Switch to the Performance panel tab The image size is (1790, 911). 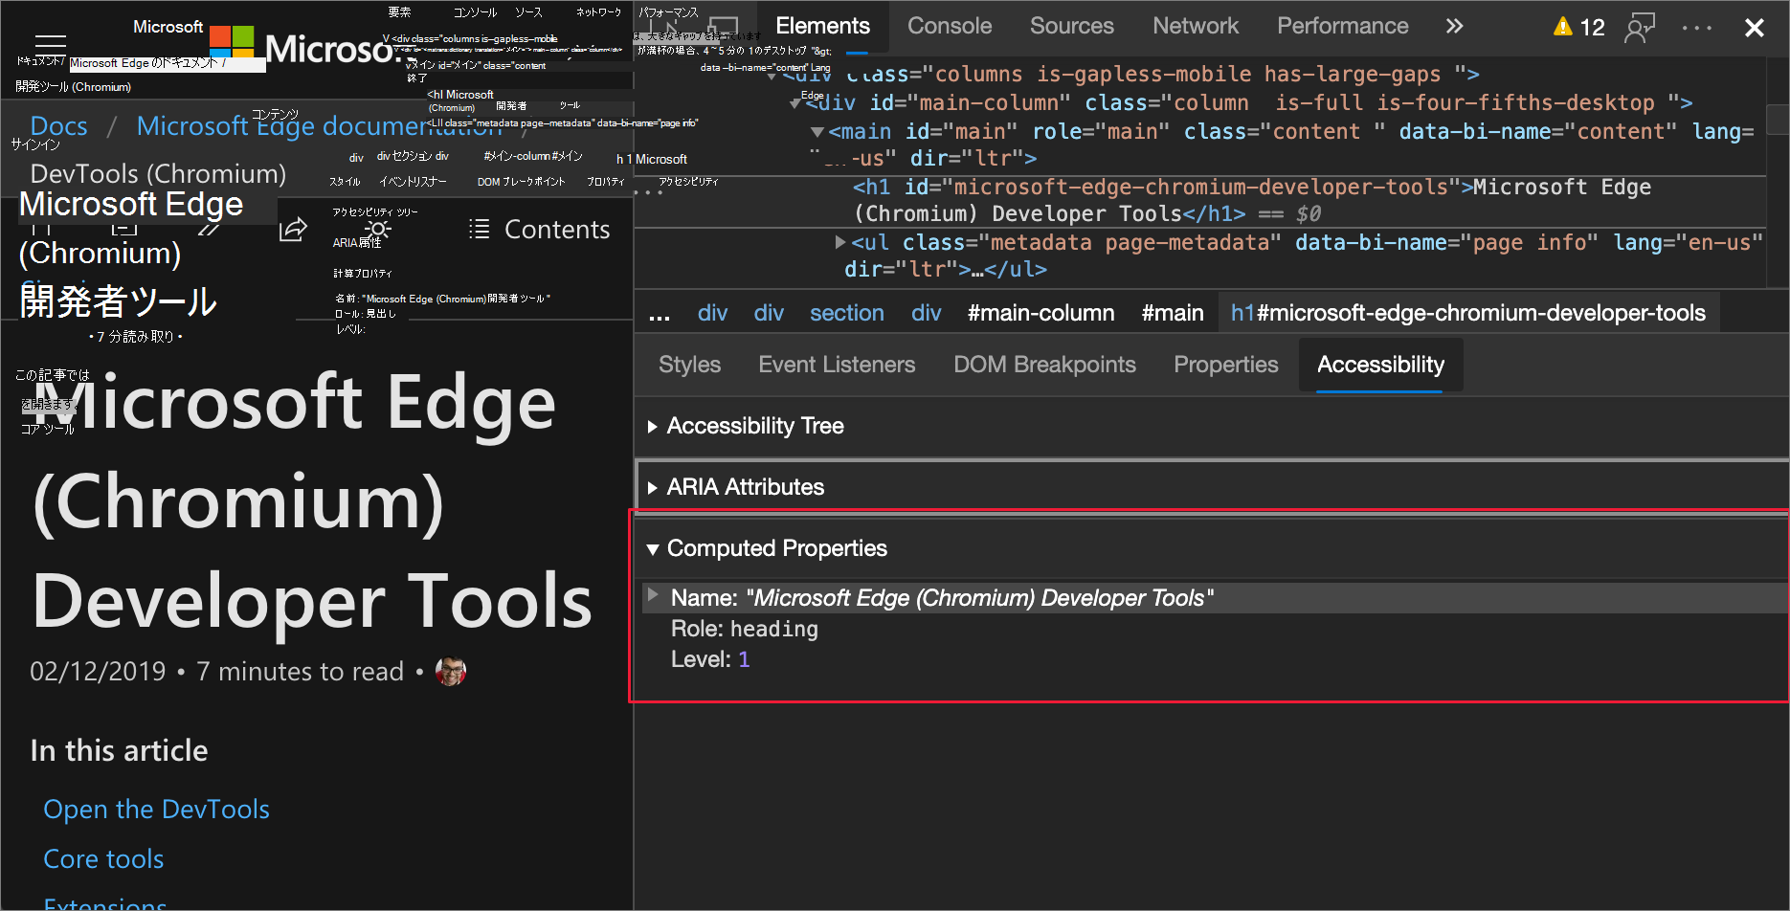point(1342,26)
